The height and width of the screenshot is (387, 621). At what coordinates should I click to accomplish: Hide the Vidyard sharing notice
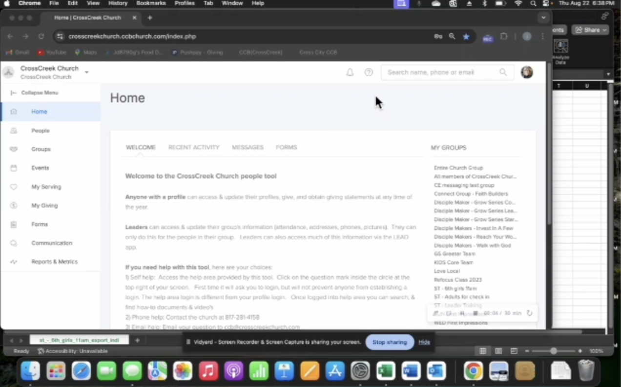click(x=424, y=342)
